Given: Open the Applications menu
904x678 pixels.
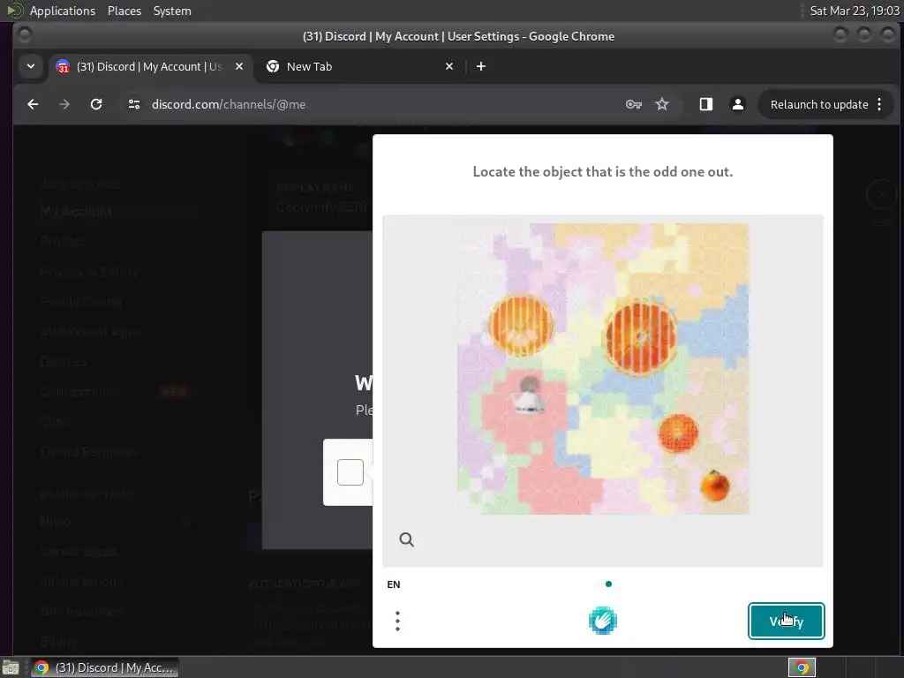Looking at the screenshot, I should pos(63,11).
